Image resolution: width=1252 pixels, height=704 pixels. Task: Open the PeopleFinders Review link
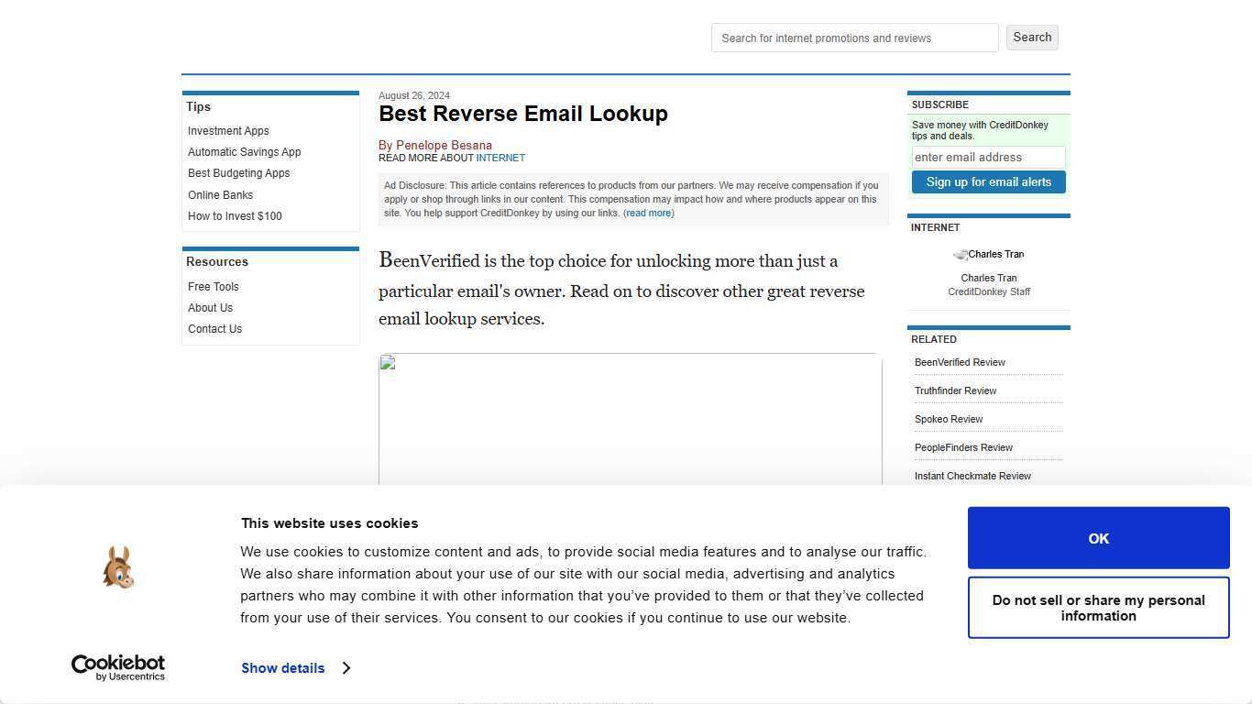963,447
